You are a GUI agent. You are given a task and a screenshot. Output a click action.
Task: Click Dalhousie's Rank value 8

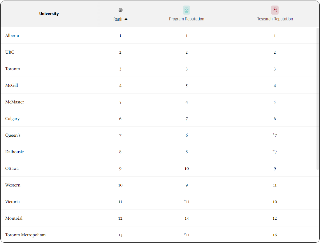tap(120, 152)
